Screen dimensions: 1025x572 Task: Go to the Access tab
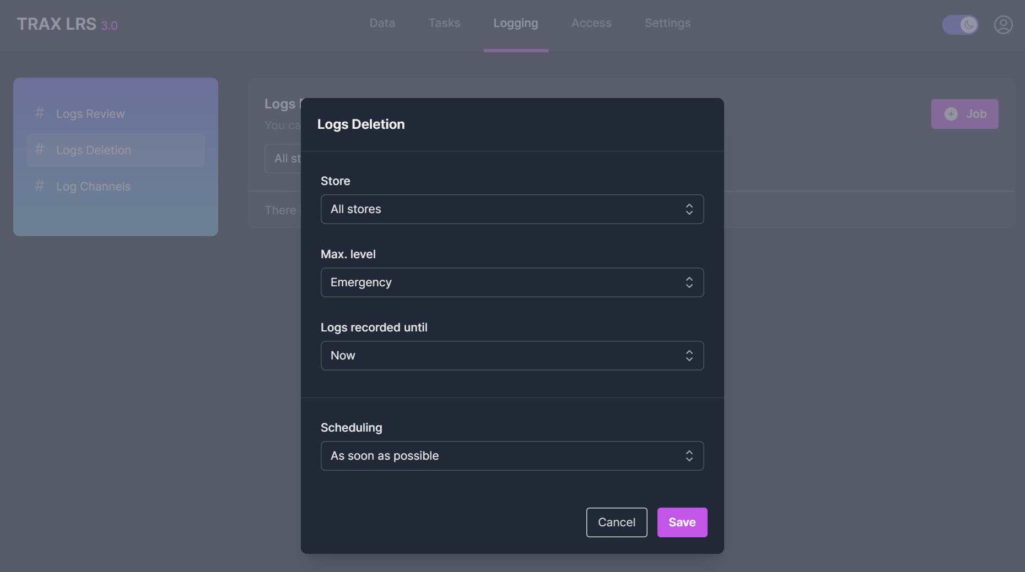point(591,23)
